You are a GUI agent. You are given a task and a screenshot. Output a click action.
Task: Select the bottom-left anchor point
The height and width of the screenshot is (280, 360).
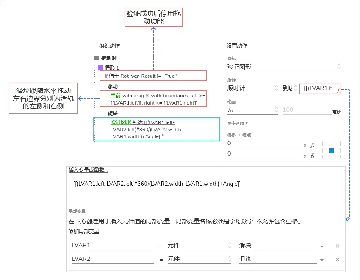point(325,157)
